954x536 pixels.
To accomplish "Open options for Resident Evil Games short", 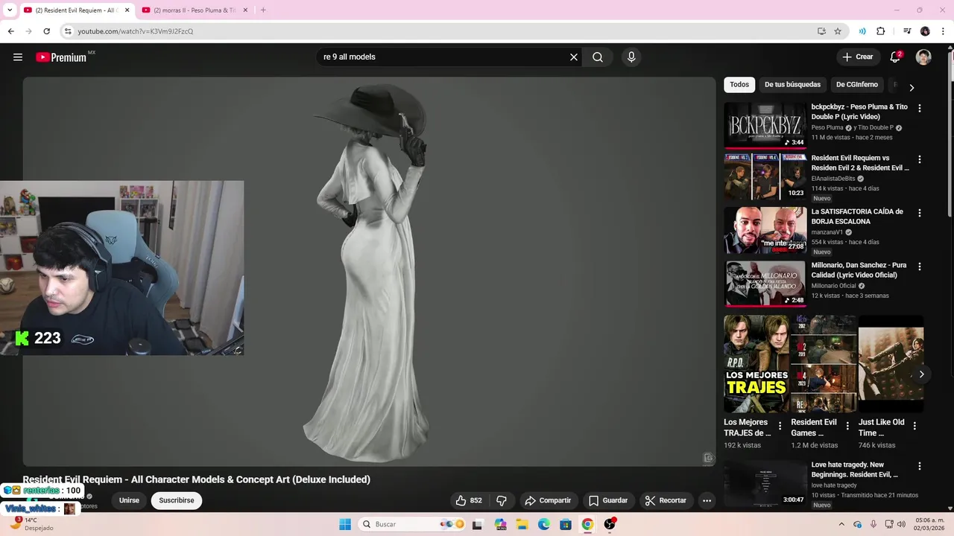I will tap(847, 426).
